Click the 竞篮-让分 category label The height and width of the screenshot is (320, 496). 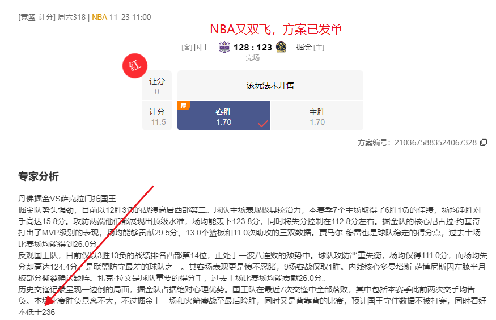pos(36,17)
